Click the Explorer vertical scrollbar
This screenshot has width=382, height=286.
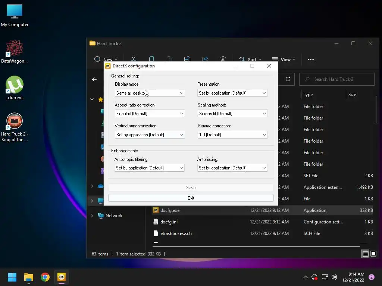click(x=376, y=110)
